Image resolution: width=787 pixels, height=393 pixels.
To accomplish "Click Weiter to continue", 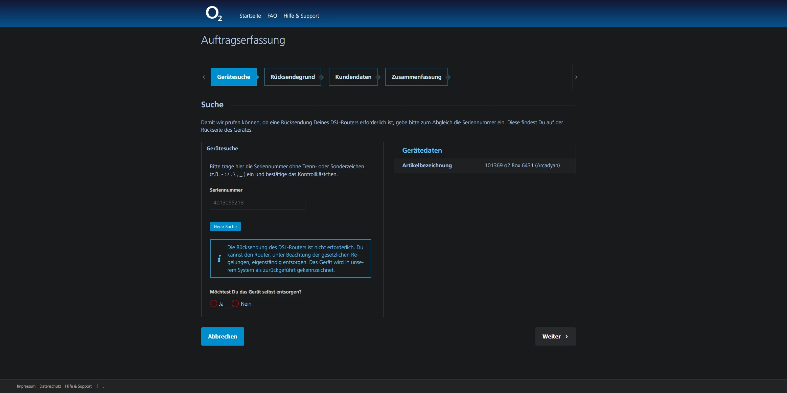I will pyautogui.click(x=555, y=336).
